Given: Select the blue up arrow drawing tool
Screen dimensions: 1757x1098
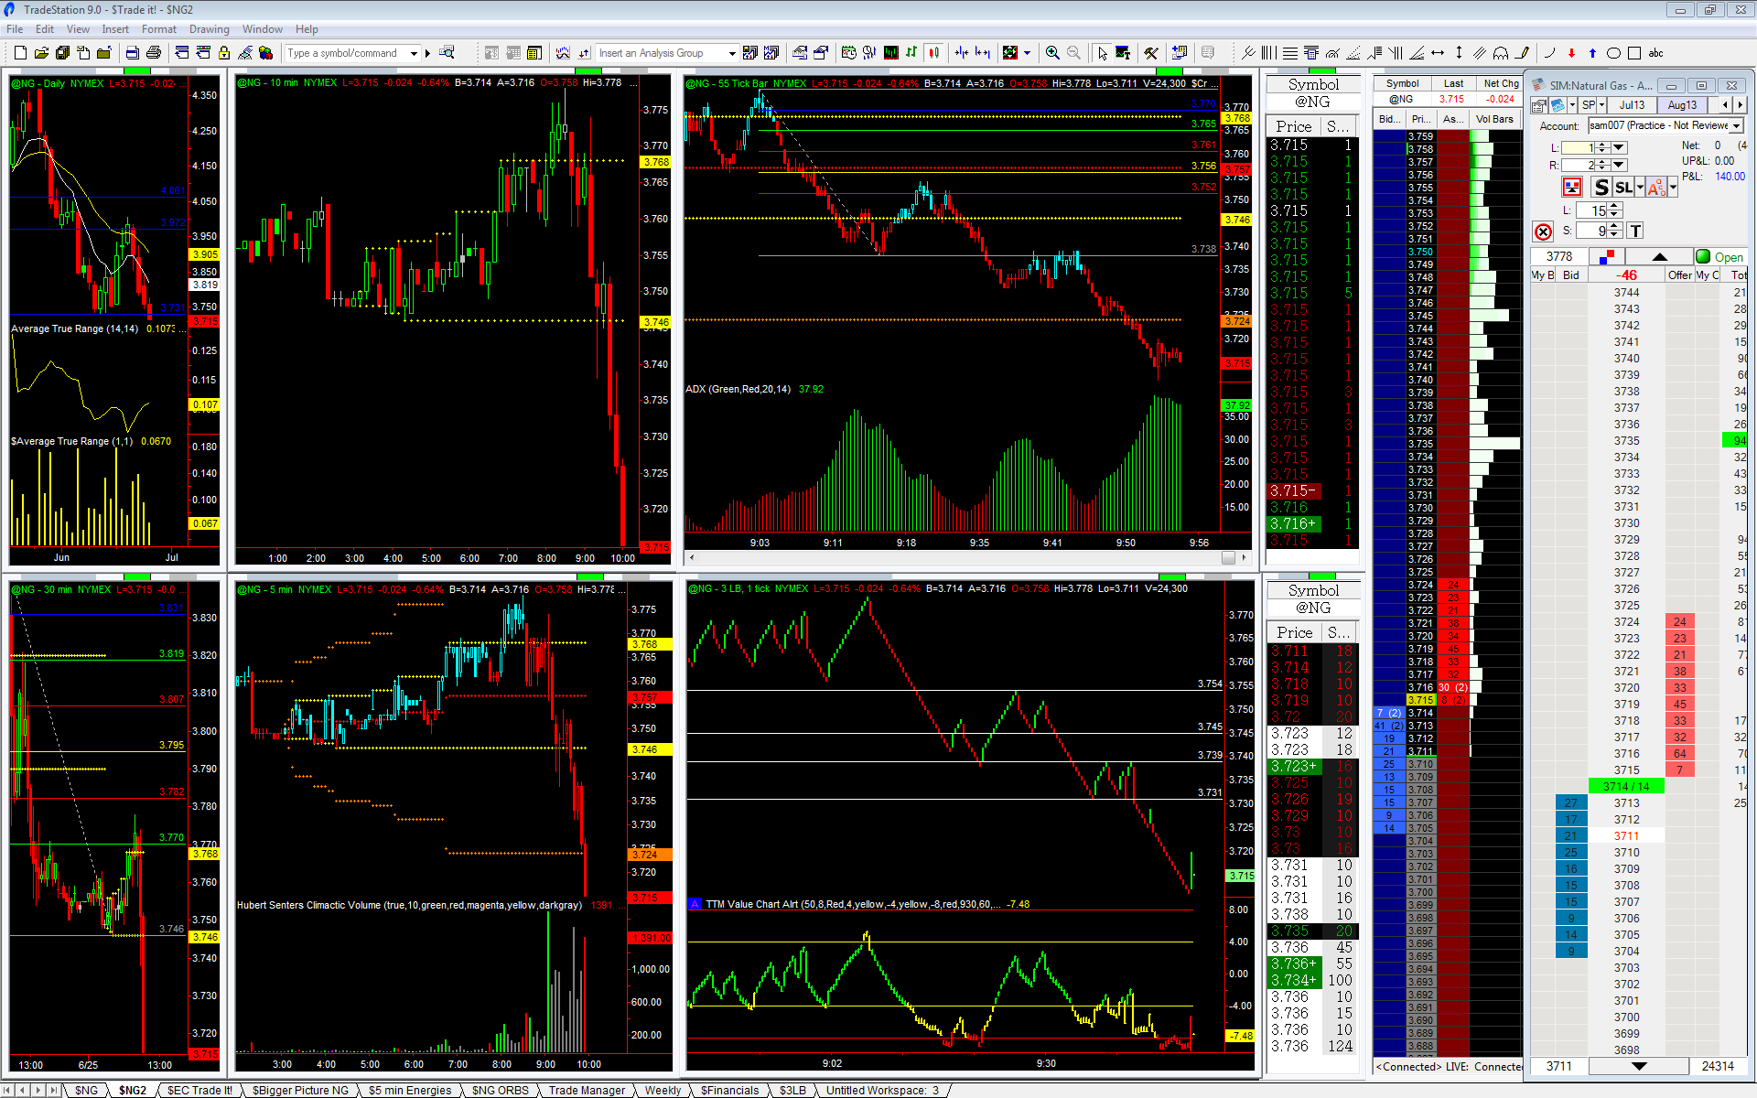Looking at the screenshot, I should [x=1592, y=53].
